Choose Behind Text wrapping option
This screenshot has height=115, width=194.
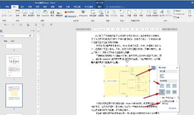click(x=168, y=92)
